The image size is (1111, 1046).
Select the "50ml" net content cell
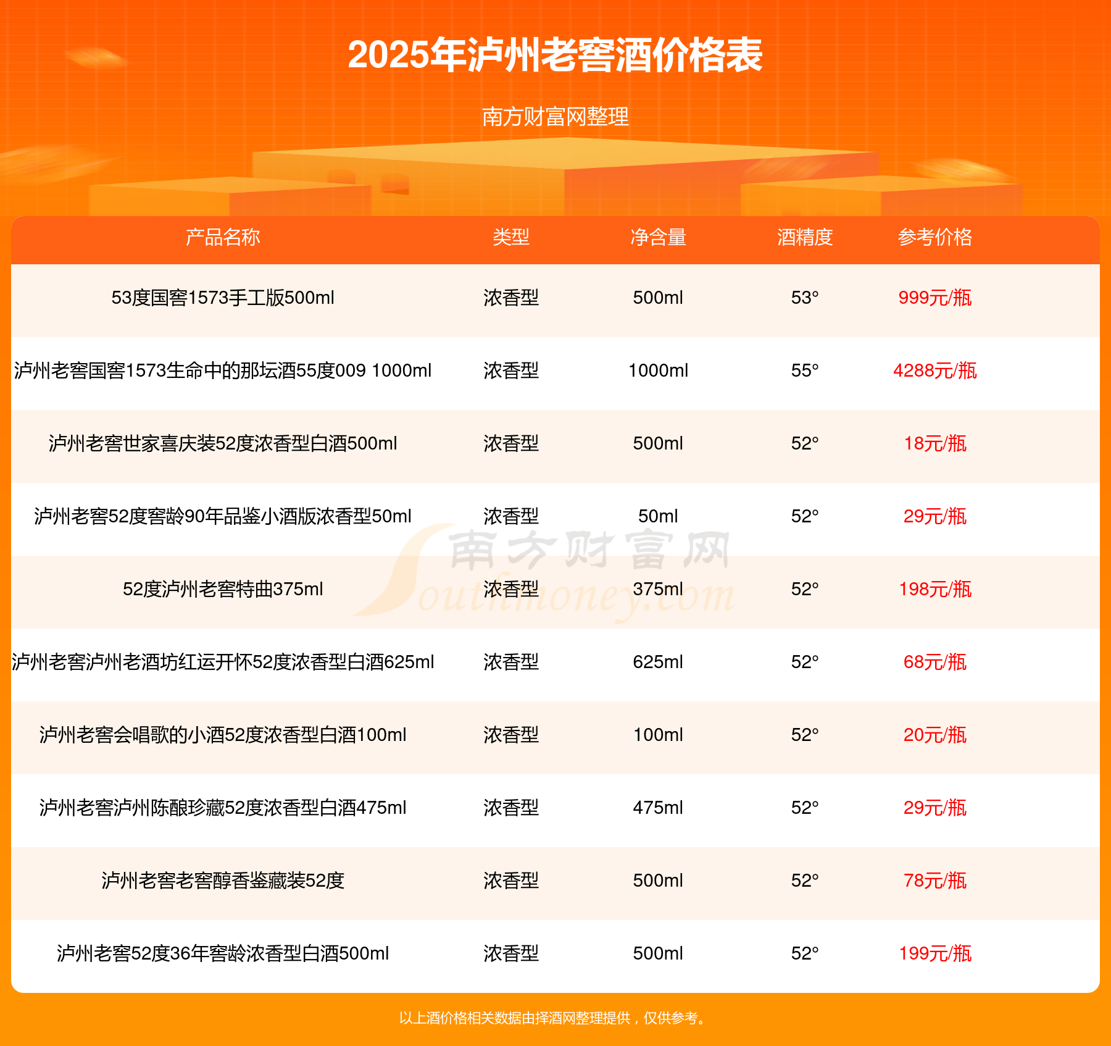coord(658,516)
